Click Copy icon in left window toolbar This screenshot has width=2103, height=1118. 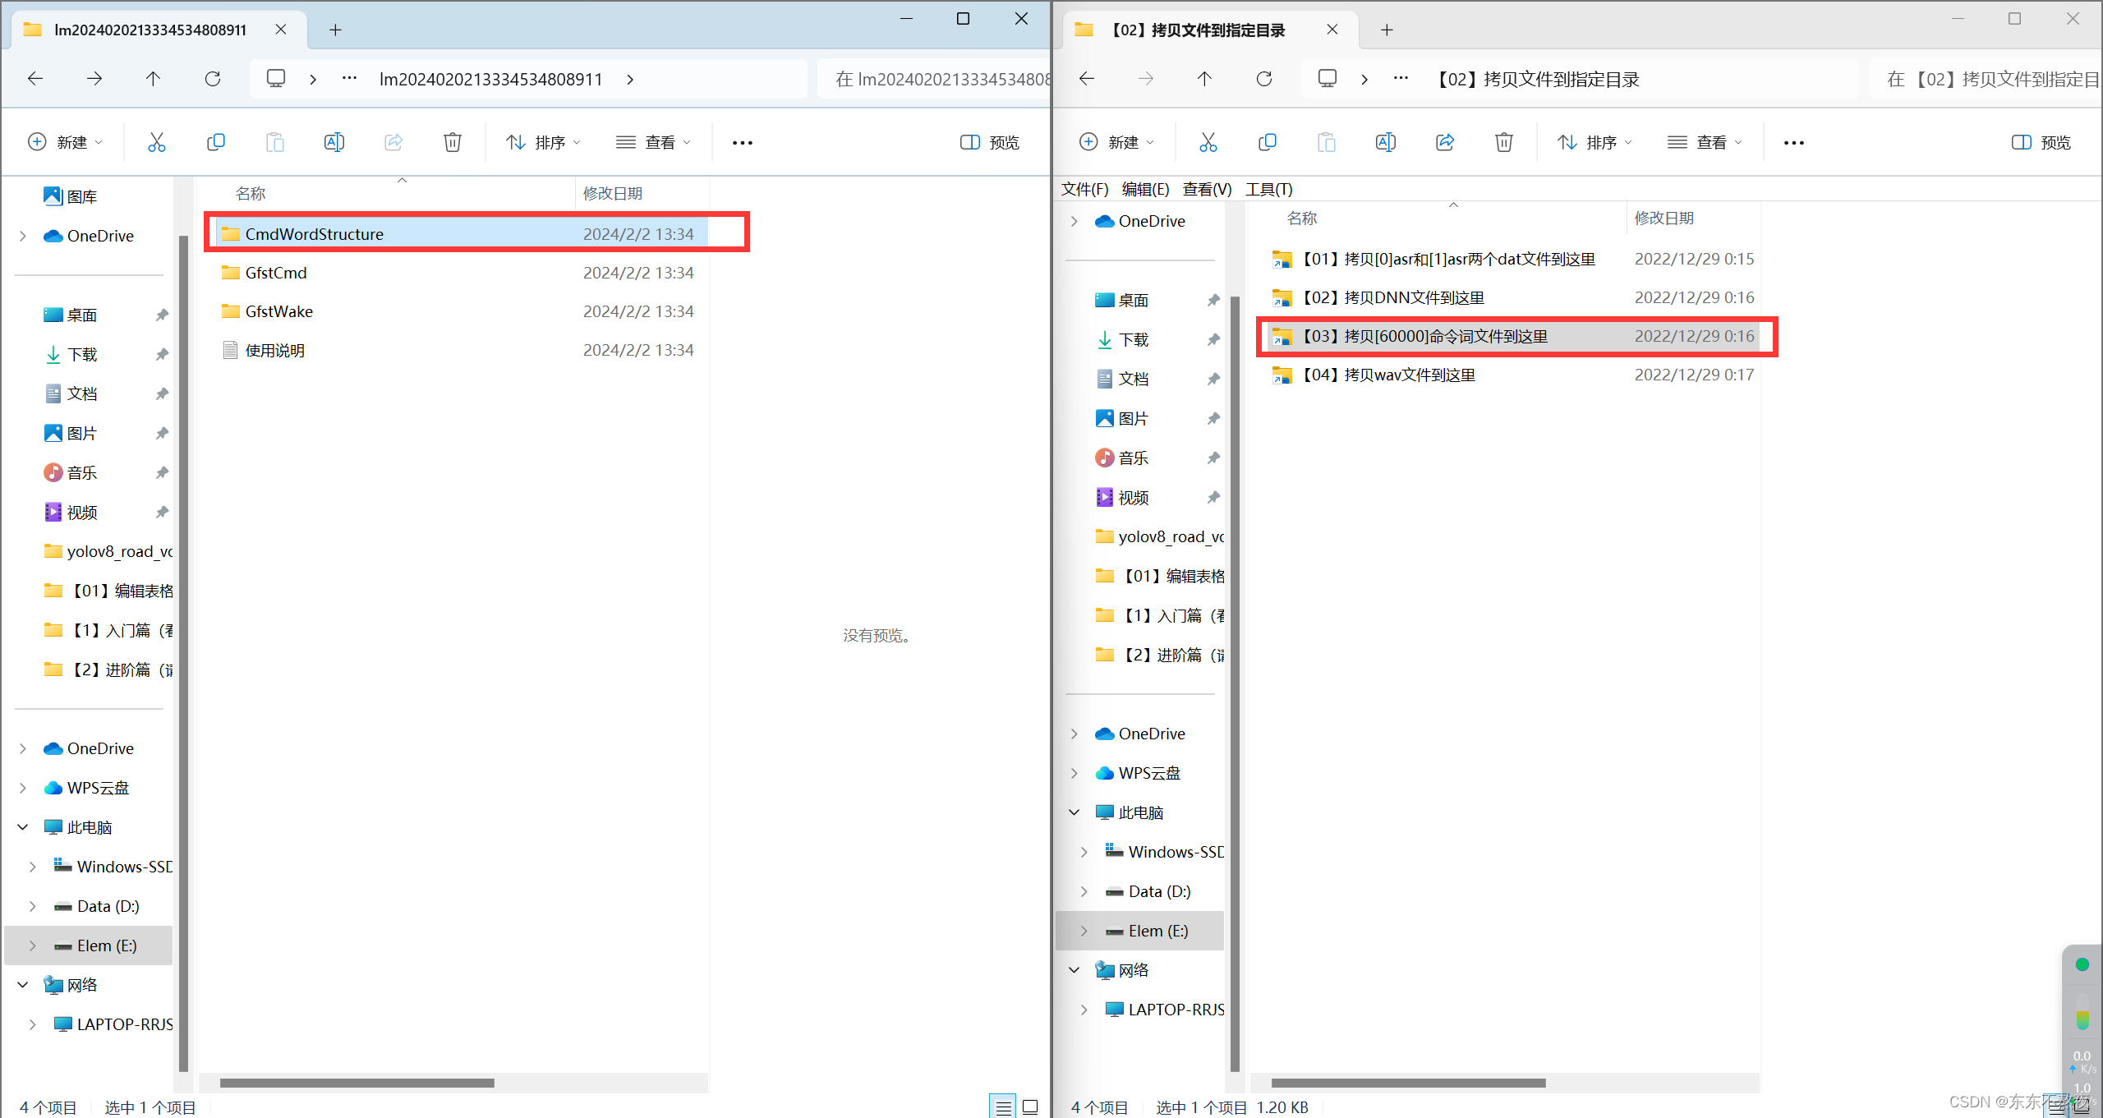tap(215, 142)
